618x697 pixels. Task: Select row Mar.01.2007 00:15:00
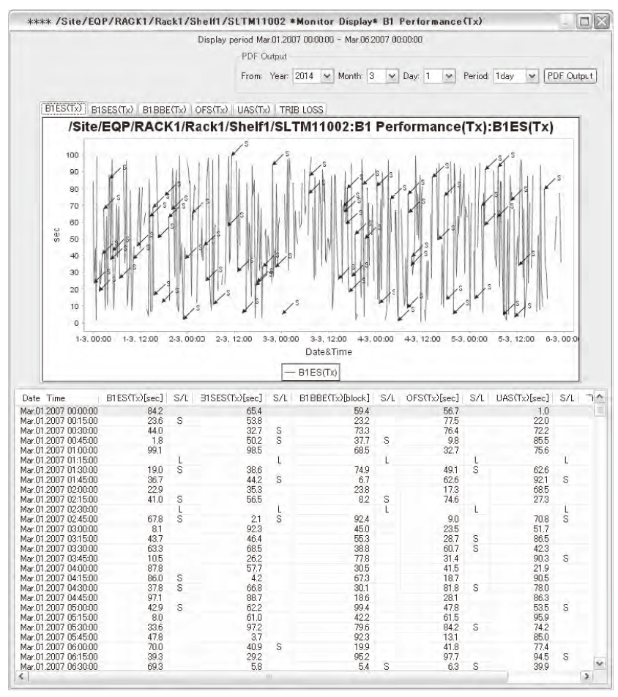(305, 421)
